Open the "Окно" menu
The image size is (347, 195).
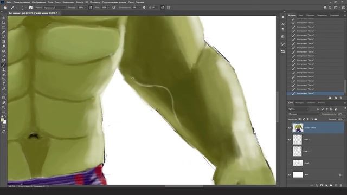(131, 2)
